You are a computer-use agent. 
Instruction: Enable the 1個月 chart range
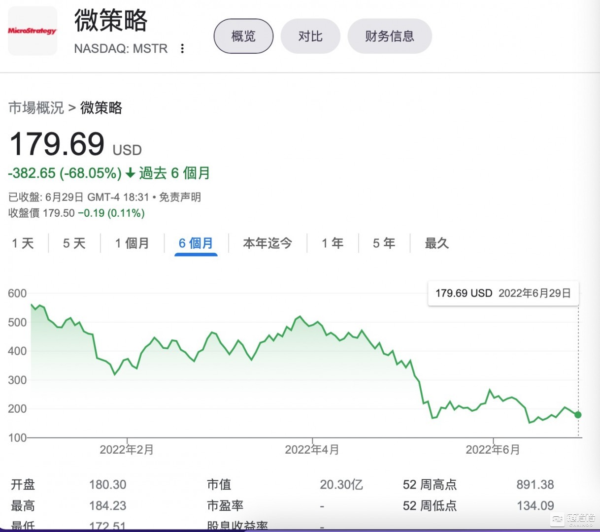pos(131,243)
